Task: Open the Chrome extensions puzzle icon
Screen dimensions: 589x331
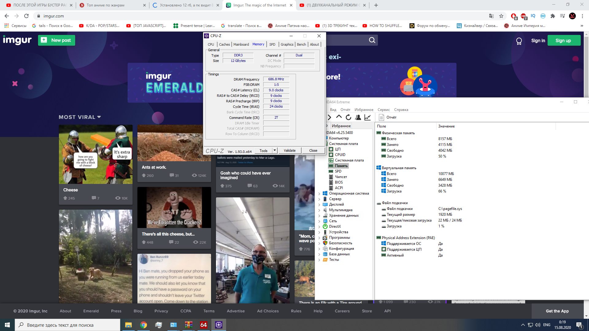Action: [x=553, y=16]
